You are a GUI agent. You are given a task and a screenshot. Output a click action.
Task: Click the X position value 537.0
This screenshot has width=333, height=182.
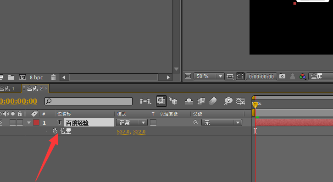[123, 132]
